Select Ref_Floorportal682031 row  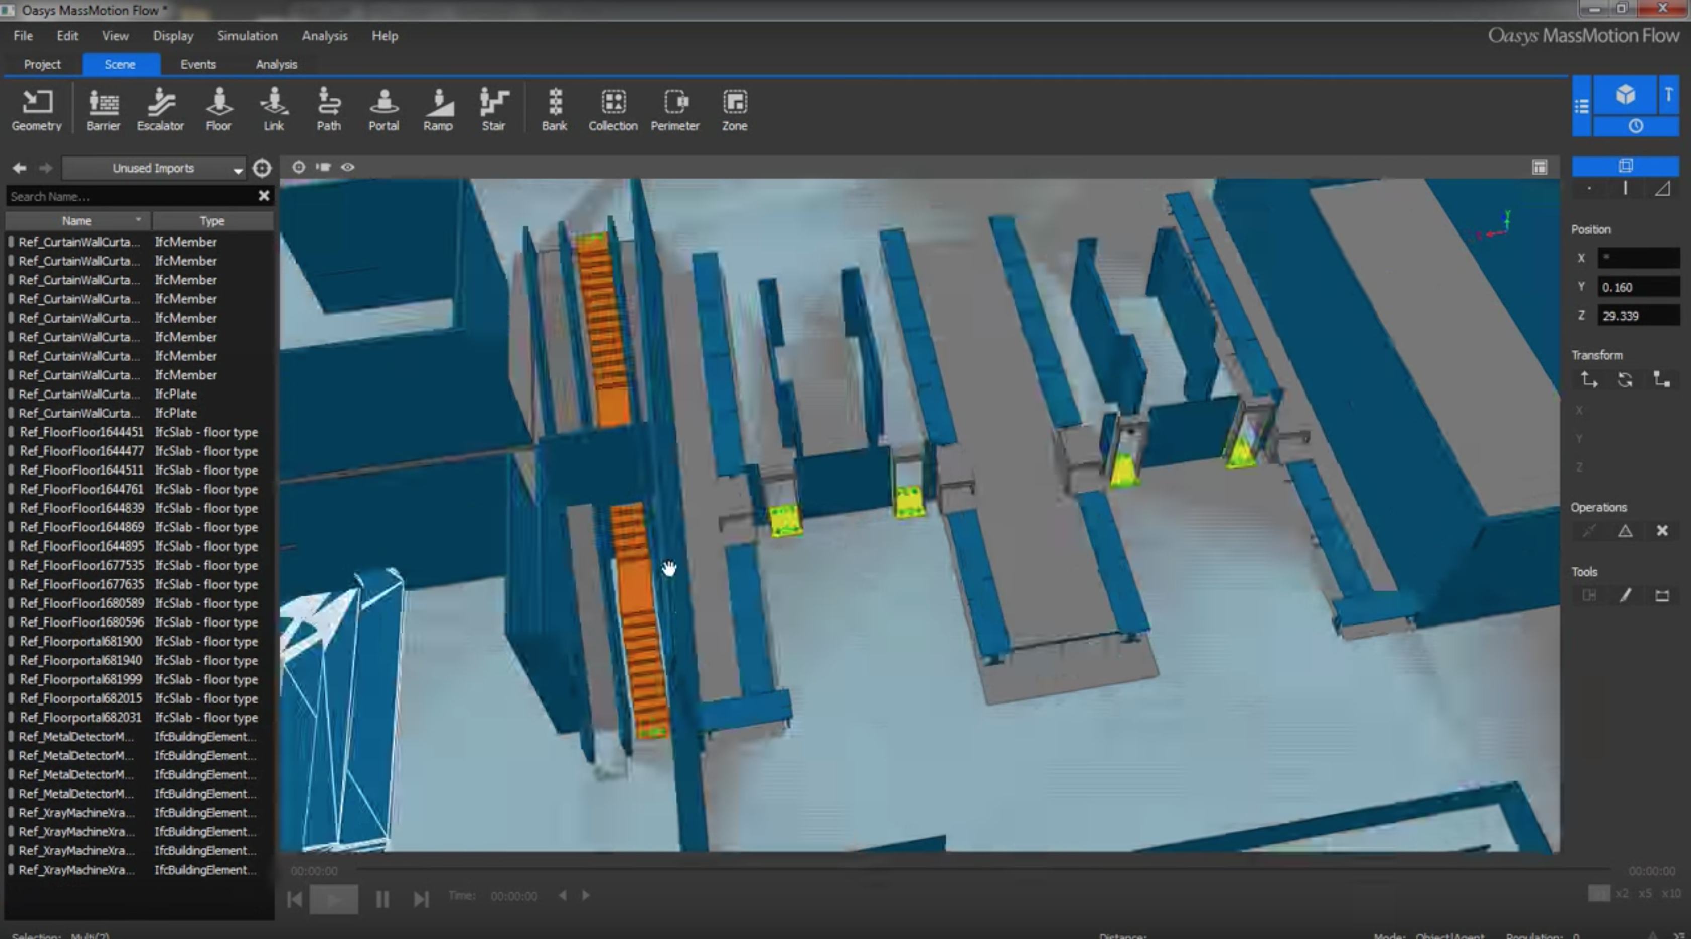[139, 717]
